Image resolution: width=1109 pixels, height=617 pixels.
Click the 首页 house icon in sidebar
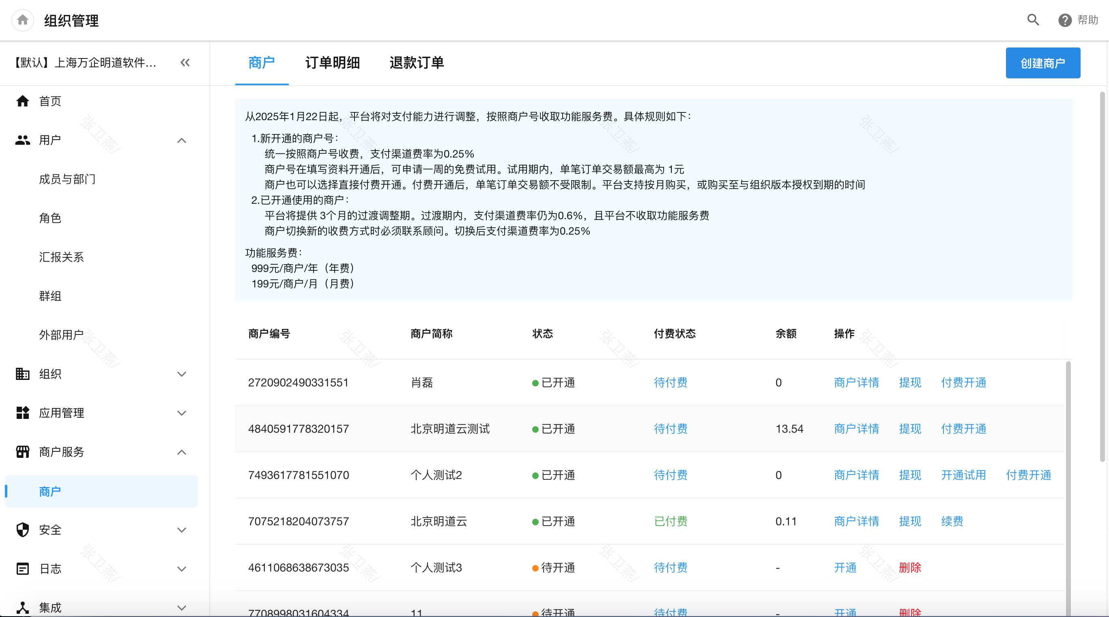tap(22, 101)
